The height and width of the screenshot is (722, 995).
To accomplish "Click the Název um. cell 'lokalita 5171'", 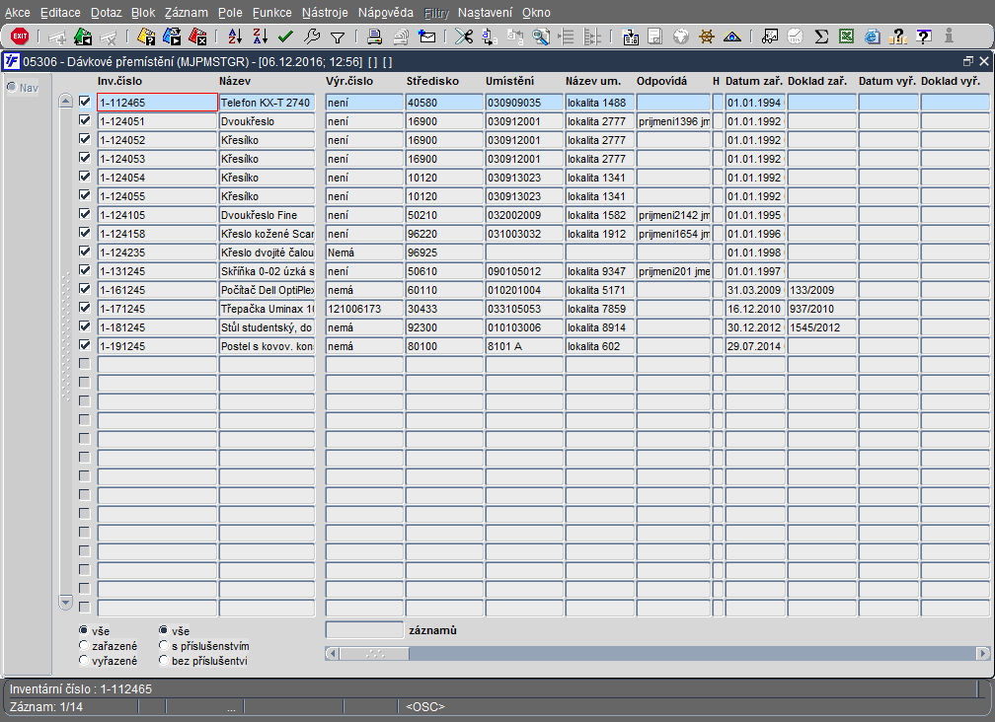I will [x=600, y=290].
